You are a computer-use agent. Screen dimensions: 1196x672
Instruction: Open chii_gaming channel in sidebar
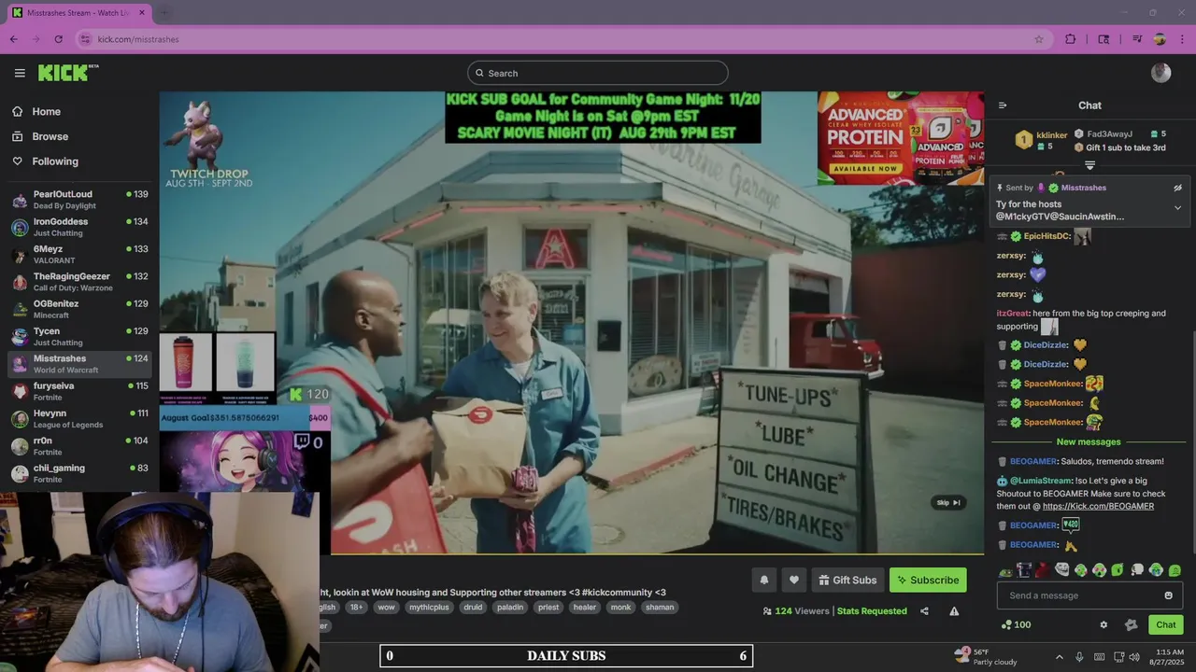pos(79,473)
